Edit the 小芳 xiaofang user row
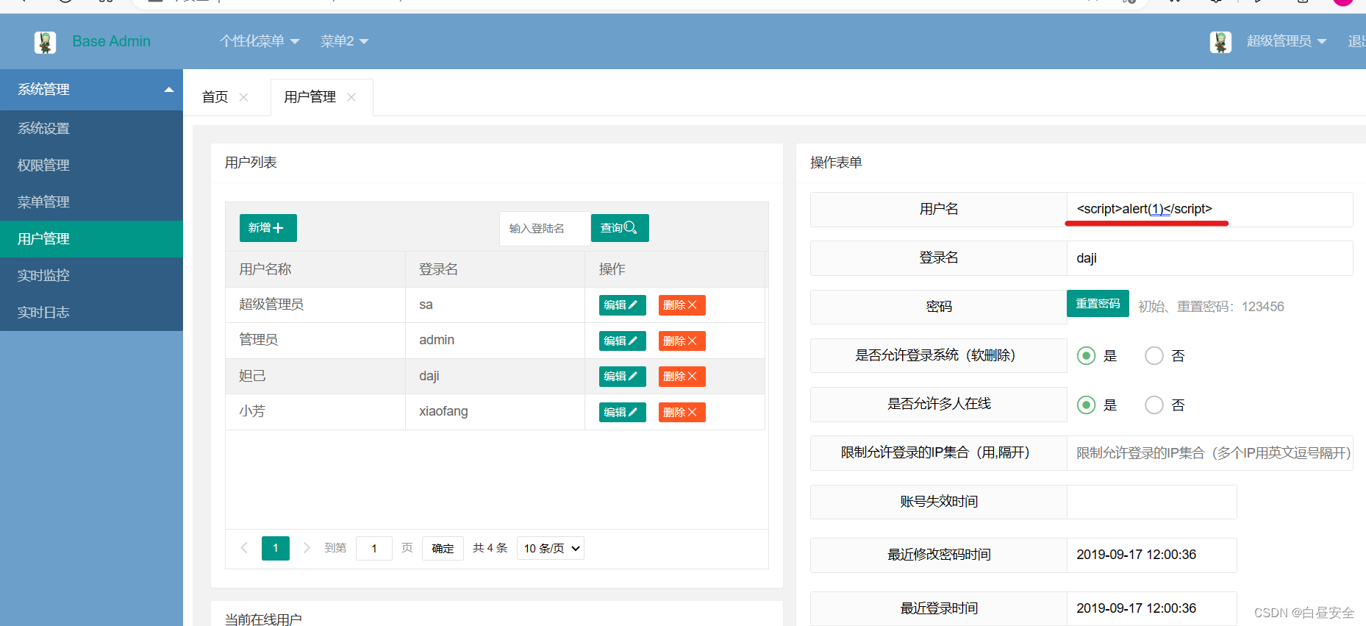 coord(622,413)
